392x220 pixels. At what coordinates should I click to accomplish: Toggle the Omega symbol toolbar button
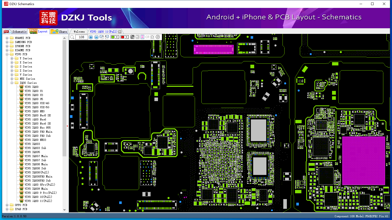(x=152, y=37)
